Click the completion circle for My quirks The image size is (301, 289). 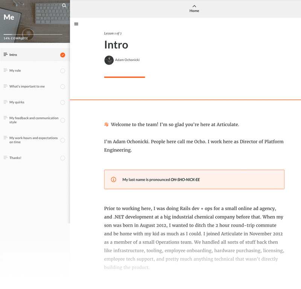pyautogui.click(x=62, y=102)
